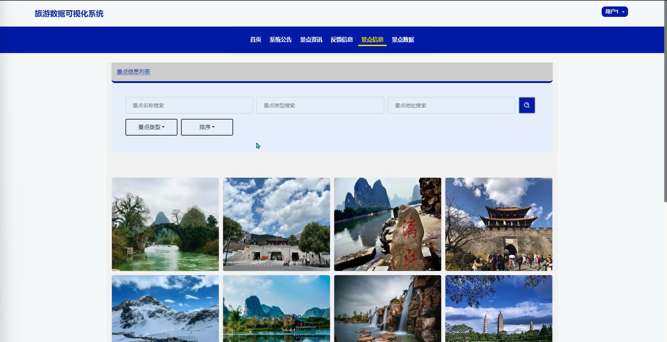Click the magnifier search button
This screenshot has width=667, height=342.
pyautogui.click(x=527, y=105)
